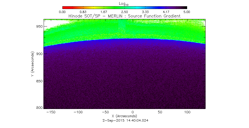
Task: Click the 'X (Arcseconds)' axis label
Action: click(x=124, y=116)
